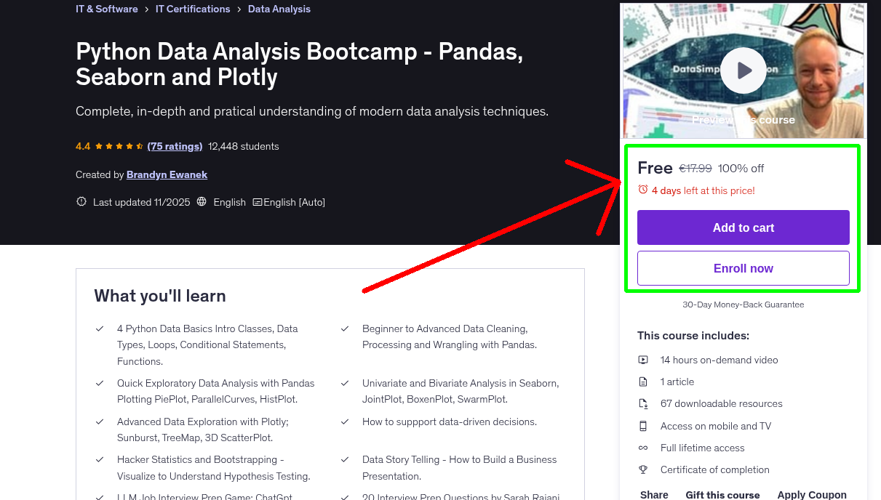This screenshot has width=881, height=500.
Task: Visit instructor Brandyn Ewanek's profile
Action: click(167, 174)
